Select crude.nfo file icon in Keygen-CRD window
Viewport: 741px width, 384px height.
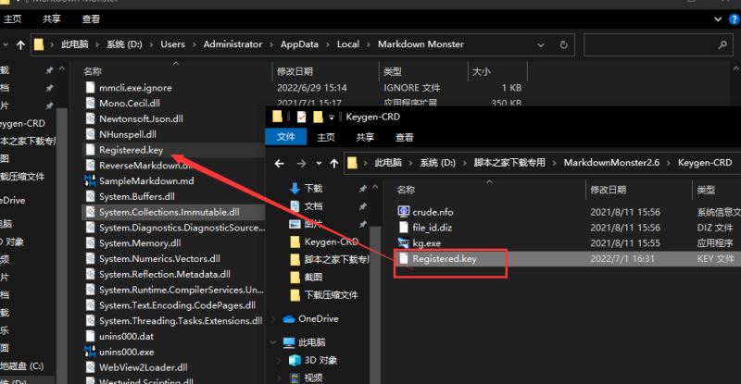[x=404, y=212]
